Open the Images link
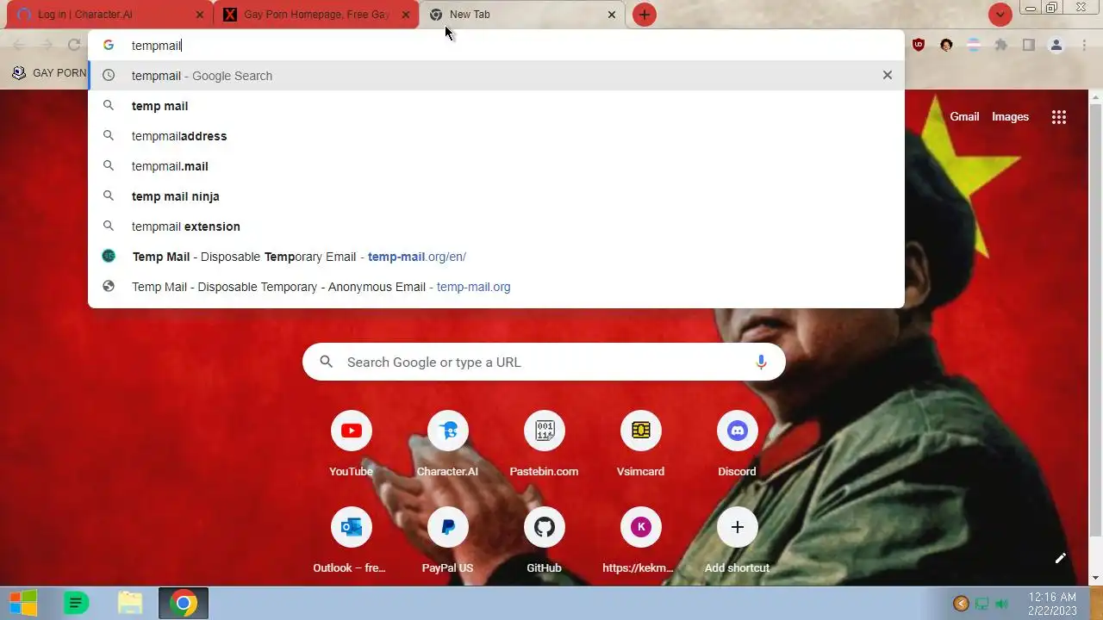 pos(1010,116)
